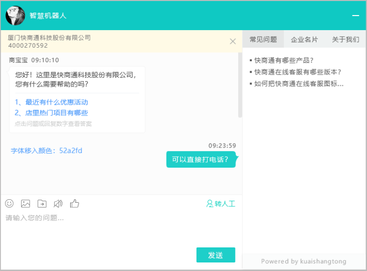Click the send image icon
The width and height of the screenshot is (367, 271).
click(26, 203)
